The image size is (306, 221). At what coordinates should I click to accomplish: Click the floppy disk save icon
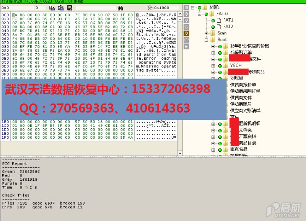70,8
